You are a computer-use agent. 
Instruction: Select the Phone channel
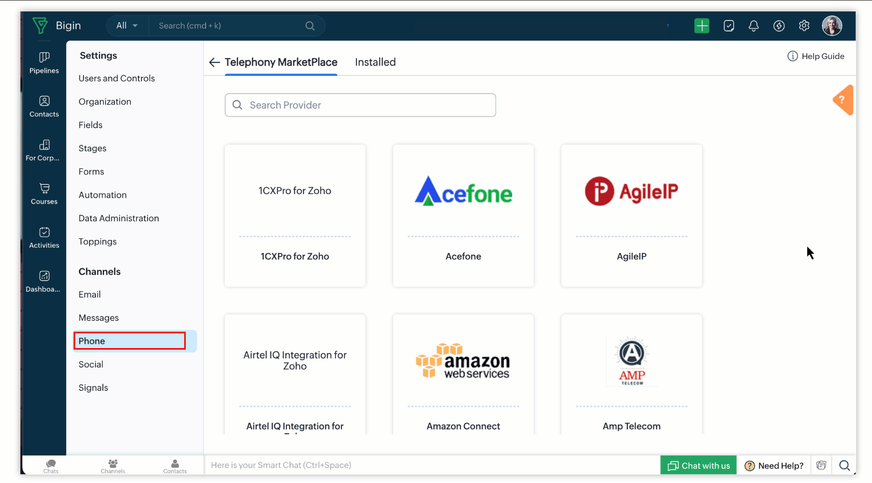135,341
